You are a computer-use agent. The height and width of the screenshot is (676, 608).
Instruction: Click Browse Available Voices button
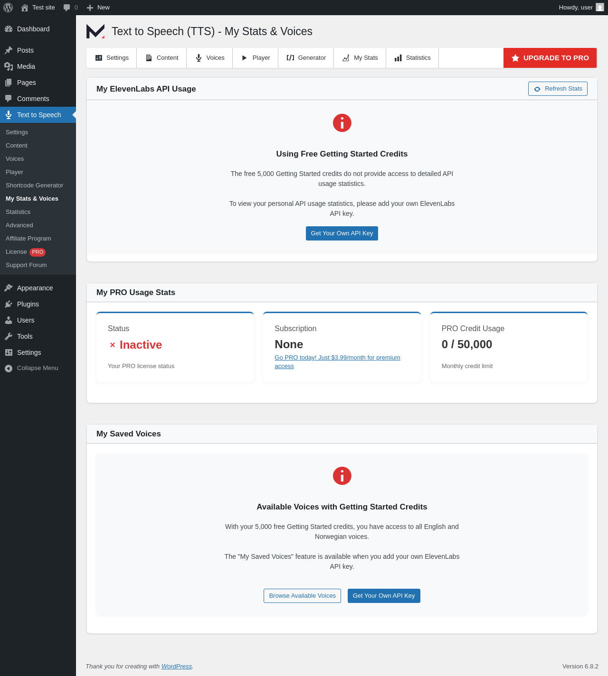pos(302,596)
